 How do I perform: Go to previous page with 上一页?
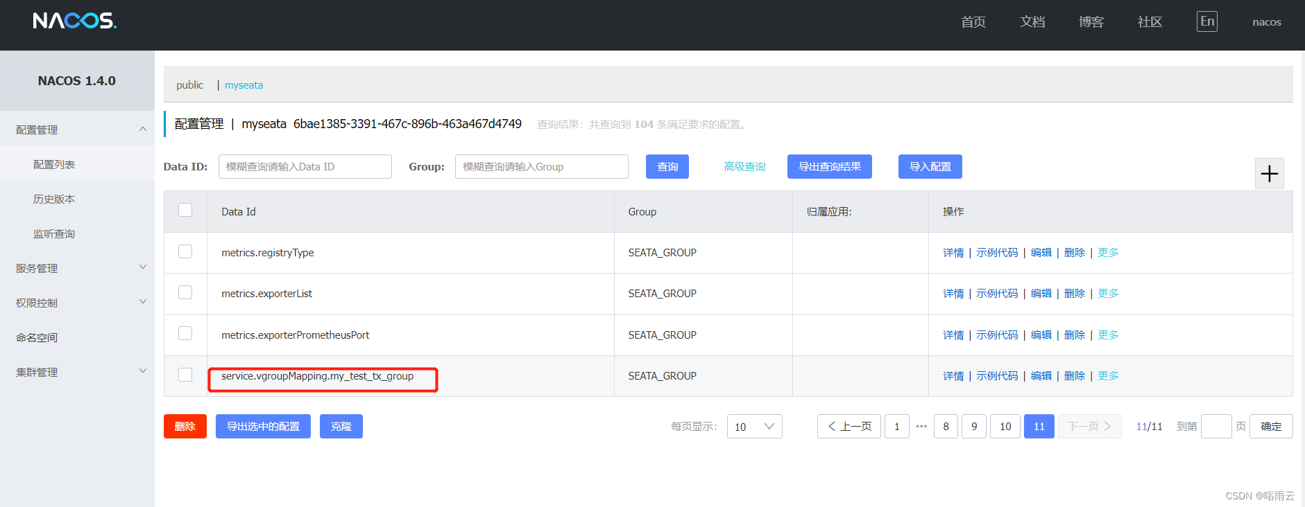coord(849,427)
